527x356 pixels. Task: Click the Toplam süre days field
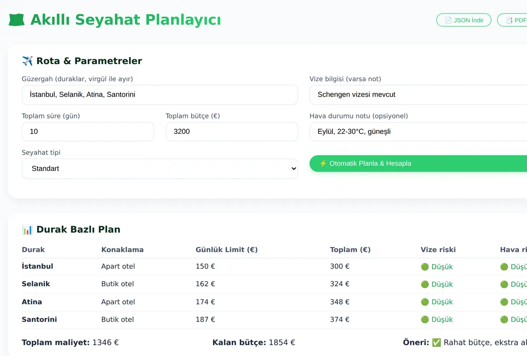click(88, 132)
